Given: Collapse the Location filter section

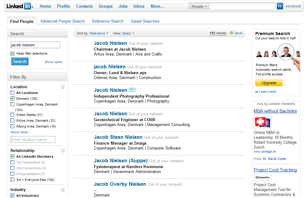Looking at the screenshot, I should (63, 87).
